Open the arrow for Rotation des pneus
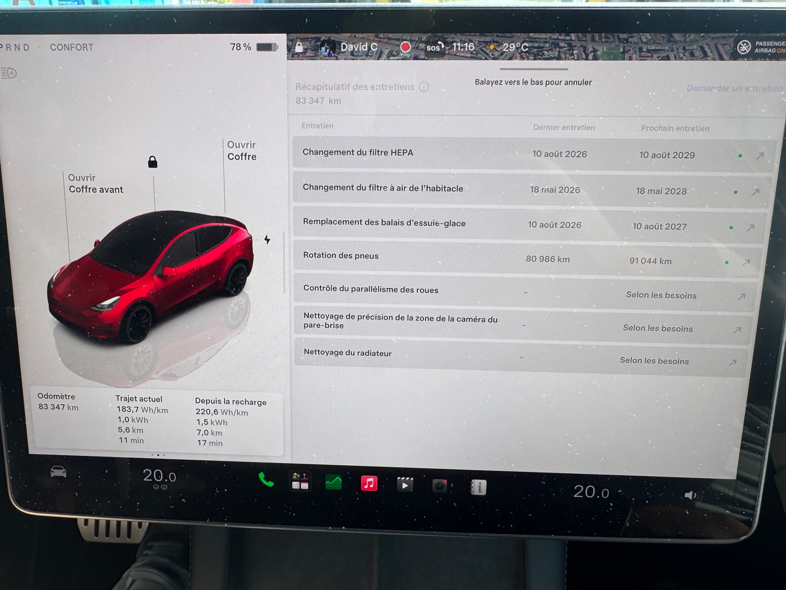 click(x=746, y=263)
